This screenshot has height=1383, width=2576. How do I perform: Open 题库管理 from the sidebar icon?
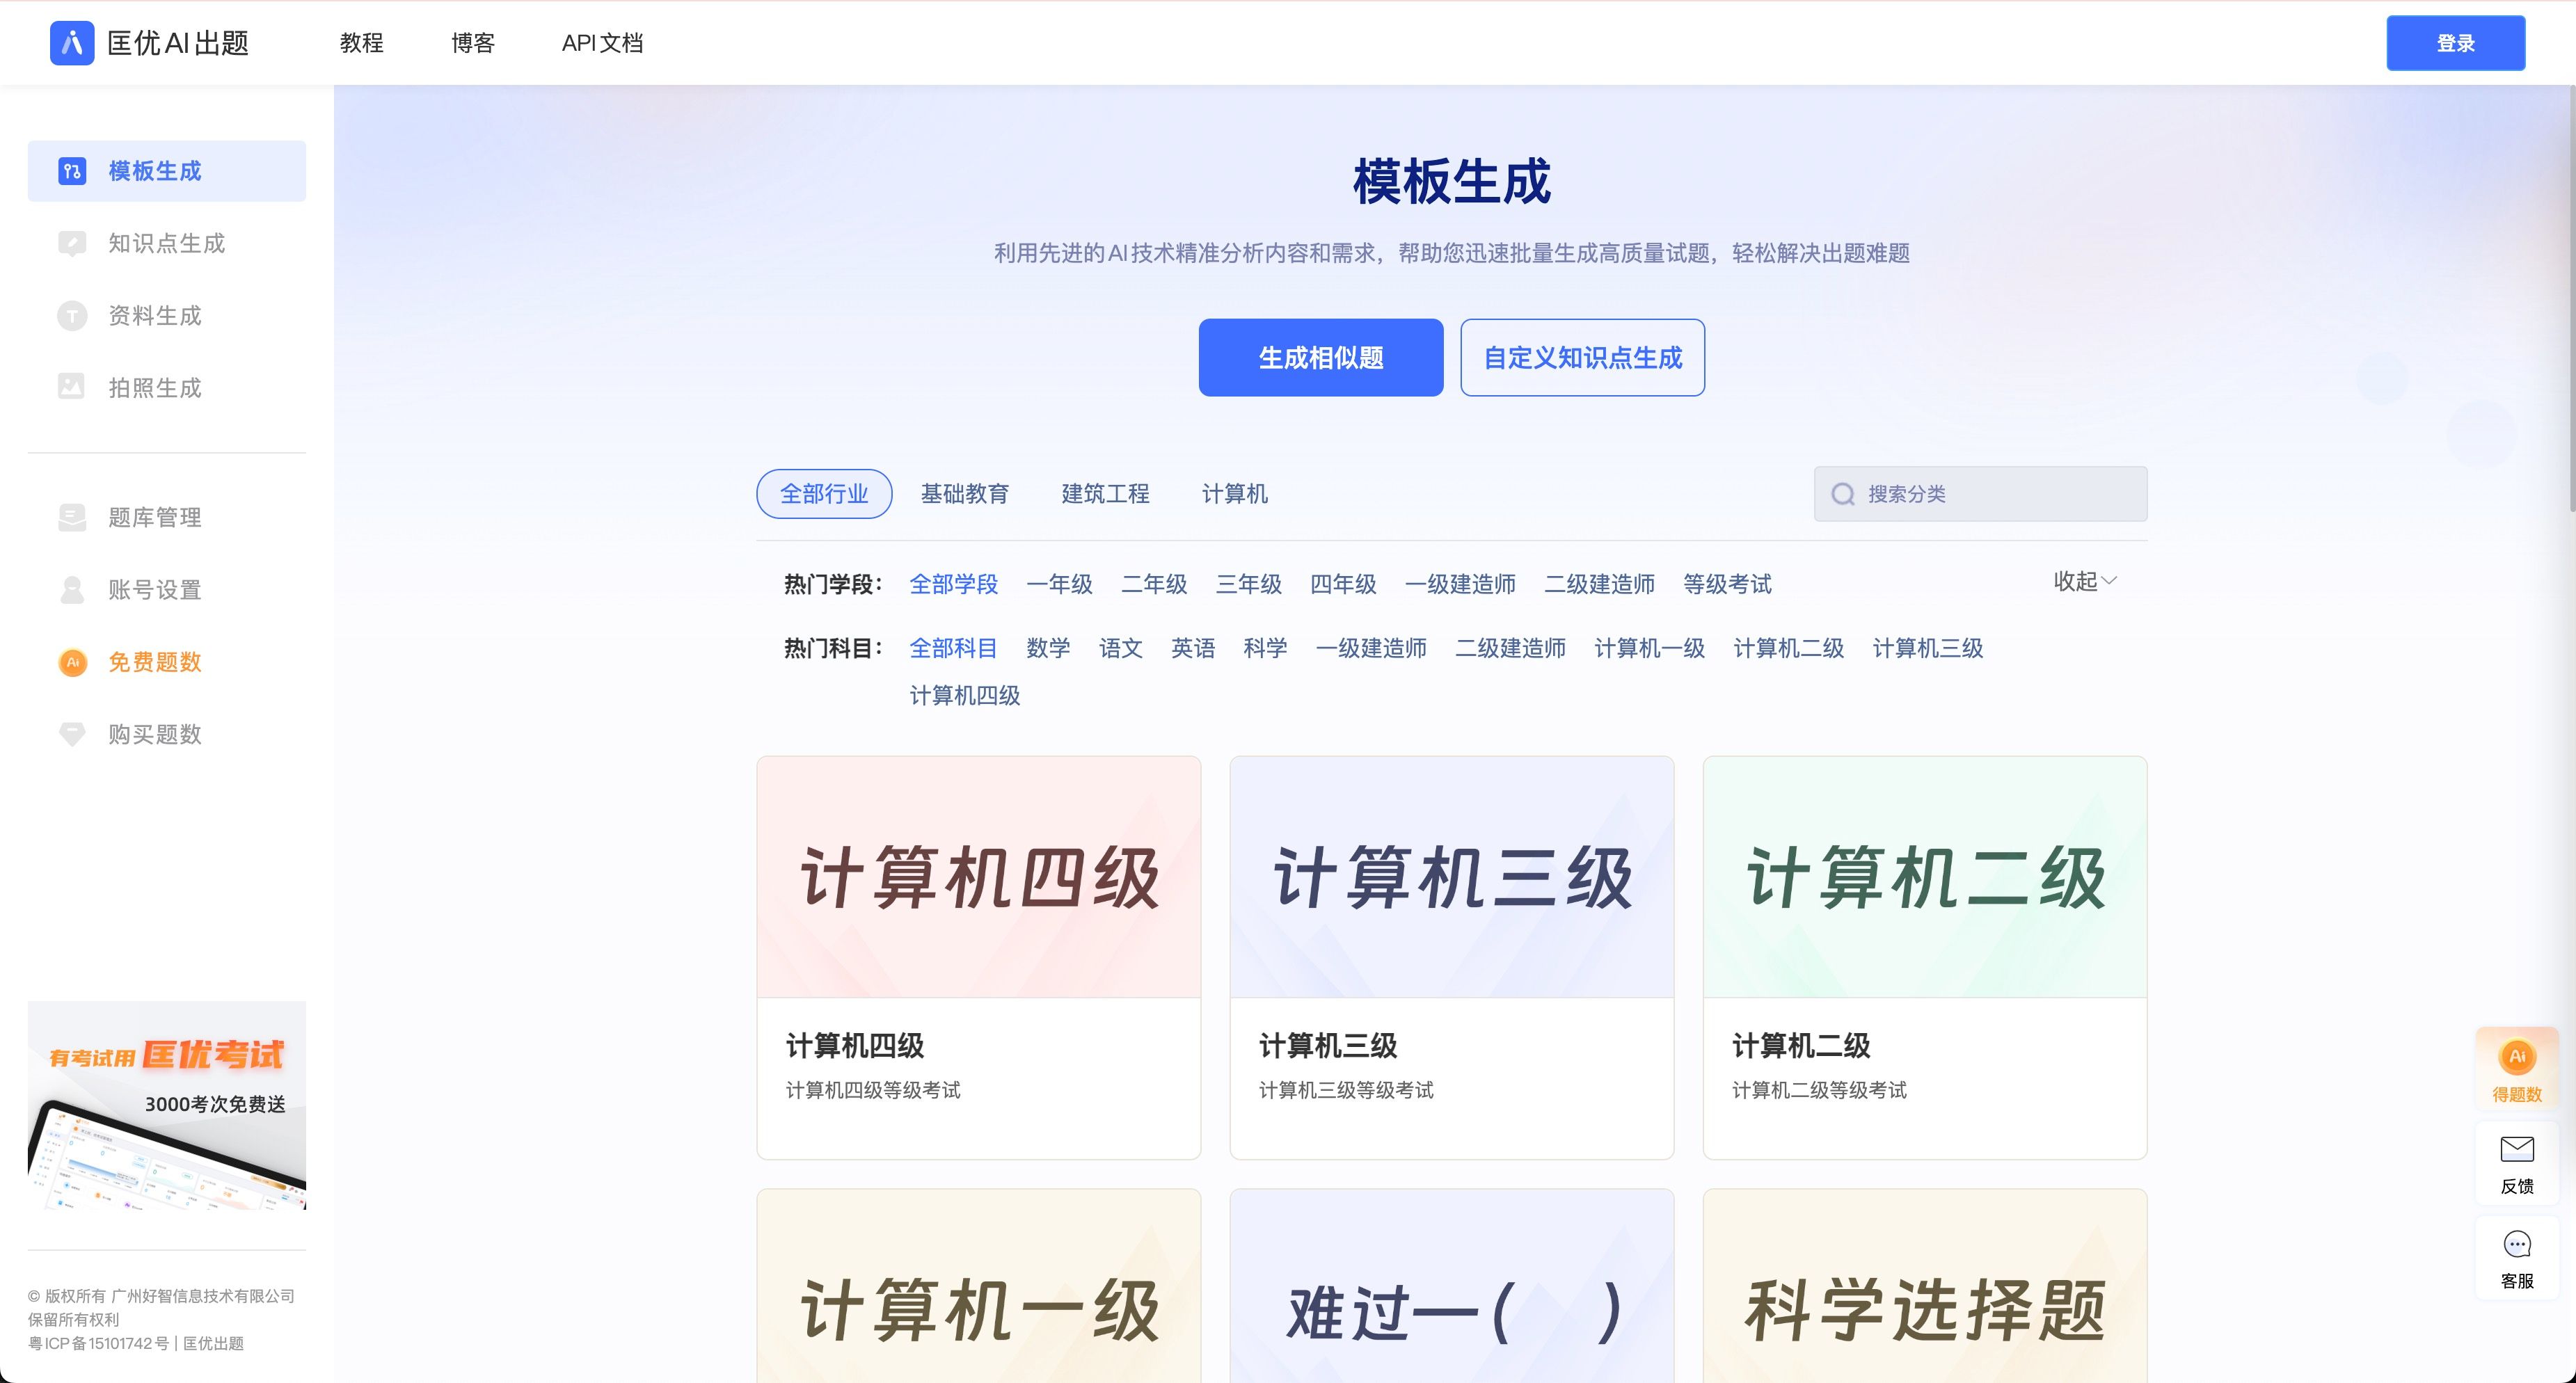tap(71, 517)
